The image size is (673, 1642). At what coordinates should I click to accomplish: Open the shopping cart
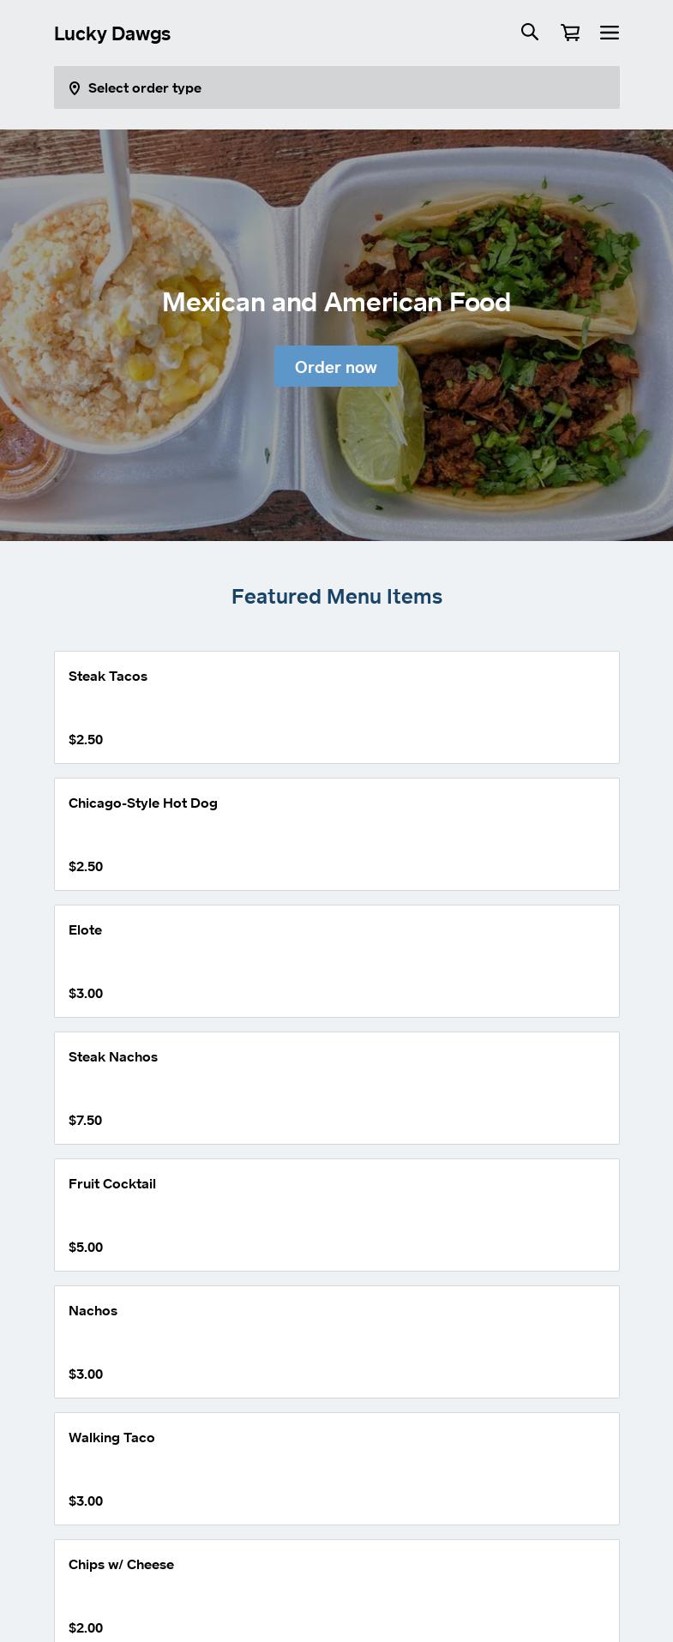pos(570,33)
